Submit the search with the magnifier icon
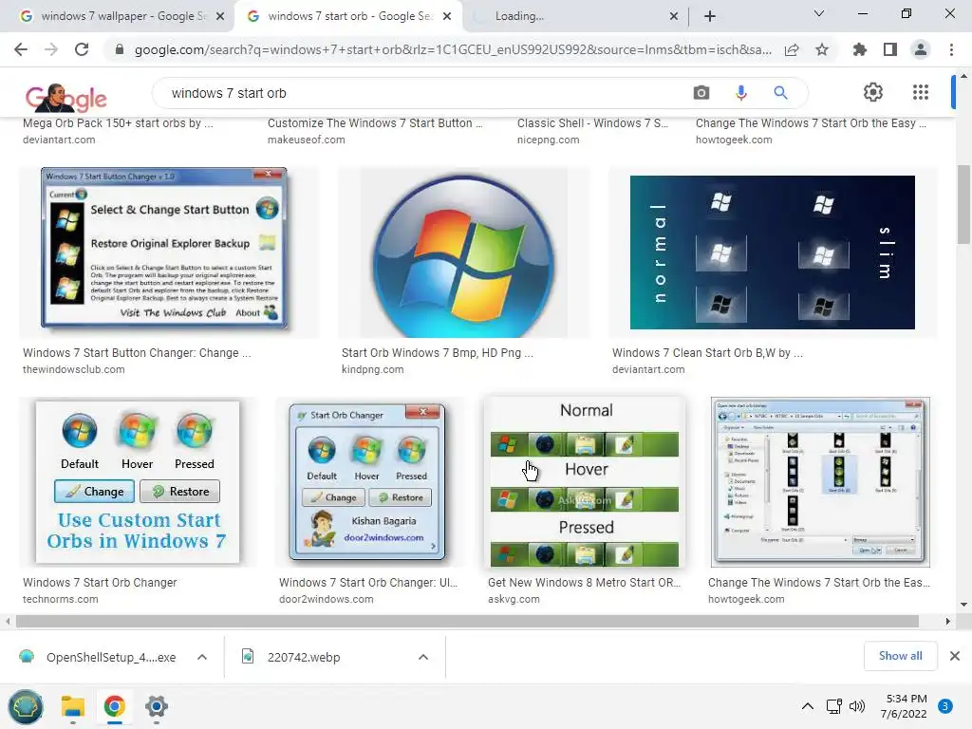 (x=780, y=93)
